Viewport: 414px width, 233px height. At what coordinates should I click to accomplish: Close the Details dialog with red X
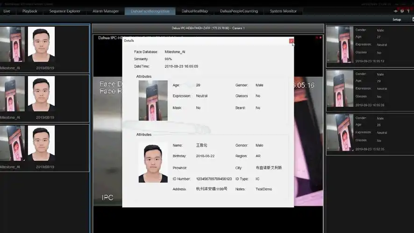(292, 41)
